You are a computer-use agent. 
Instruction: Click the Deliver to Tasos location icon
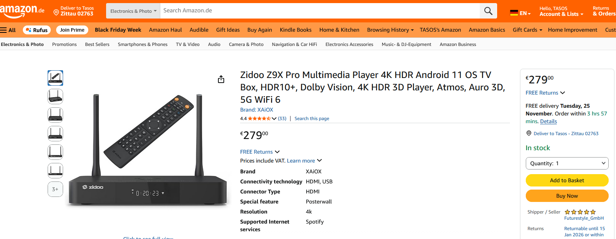(56, 13)
